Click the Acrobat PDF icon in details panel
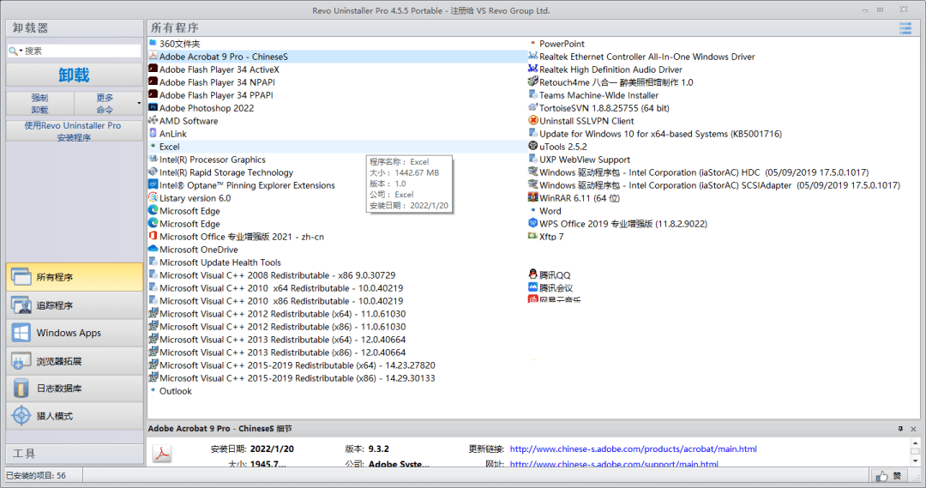 click(x=162, y=454)
